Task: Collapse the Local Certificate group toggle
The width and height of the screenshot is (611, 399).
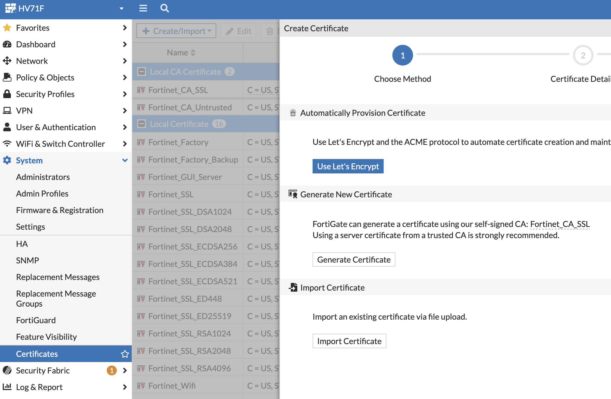Action: (142, 124)
